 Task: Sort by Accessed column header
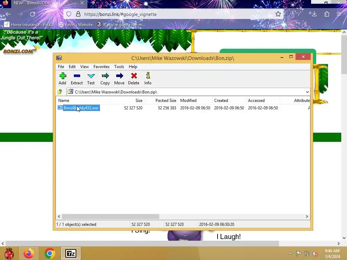coord(263,100)
